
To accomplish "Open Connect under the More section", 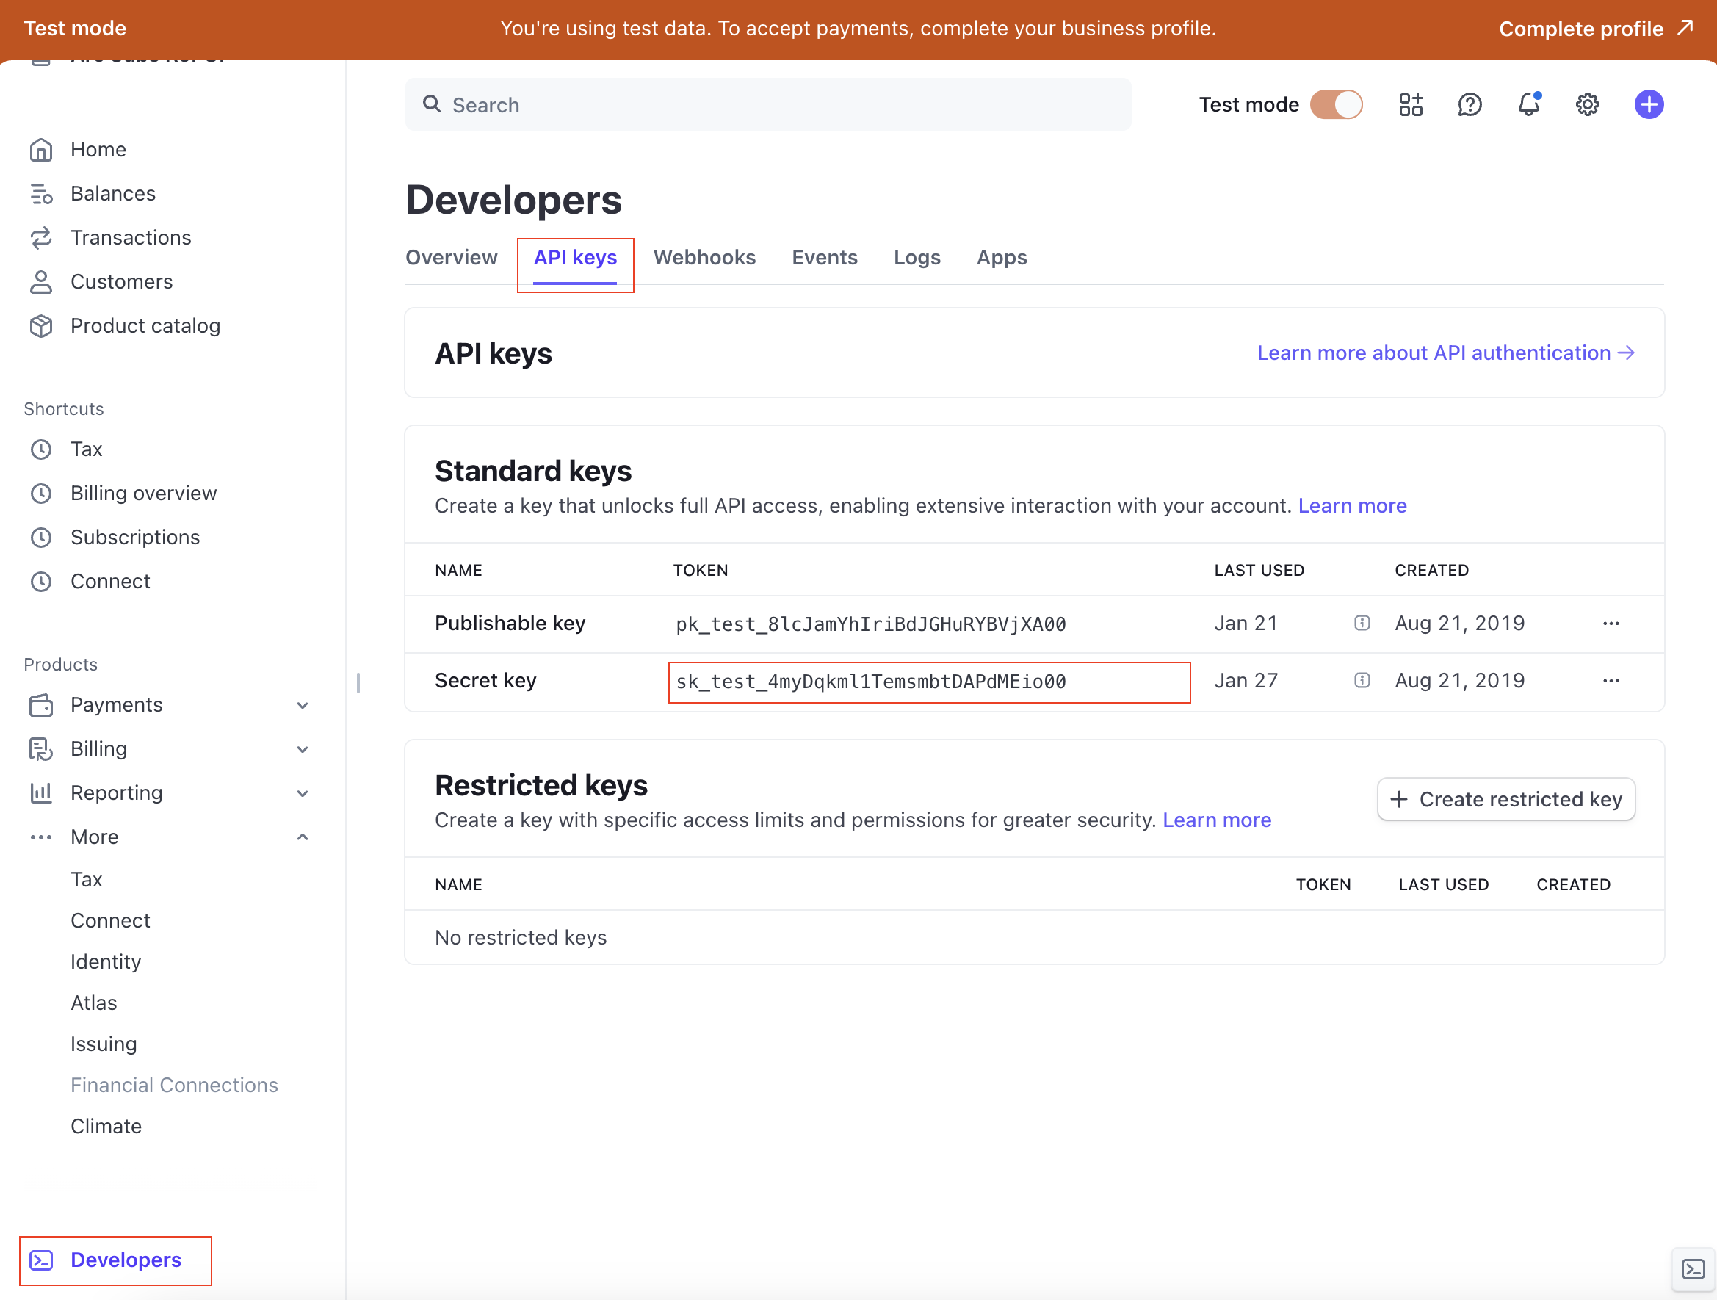I will click(x=110, y=921).
